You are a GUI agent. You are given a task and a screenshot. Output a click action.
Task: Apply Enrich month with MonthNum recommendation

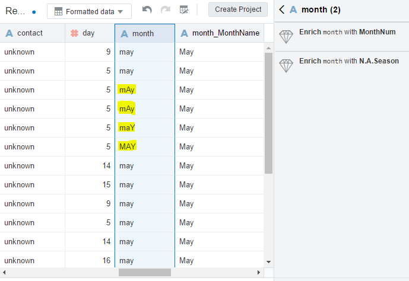(x=342, y=37)
